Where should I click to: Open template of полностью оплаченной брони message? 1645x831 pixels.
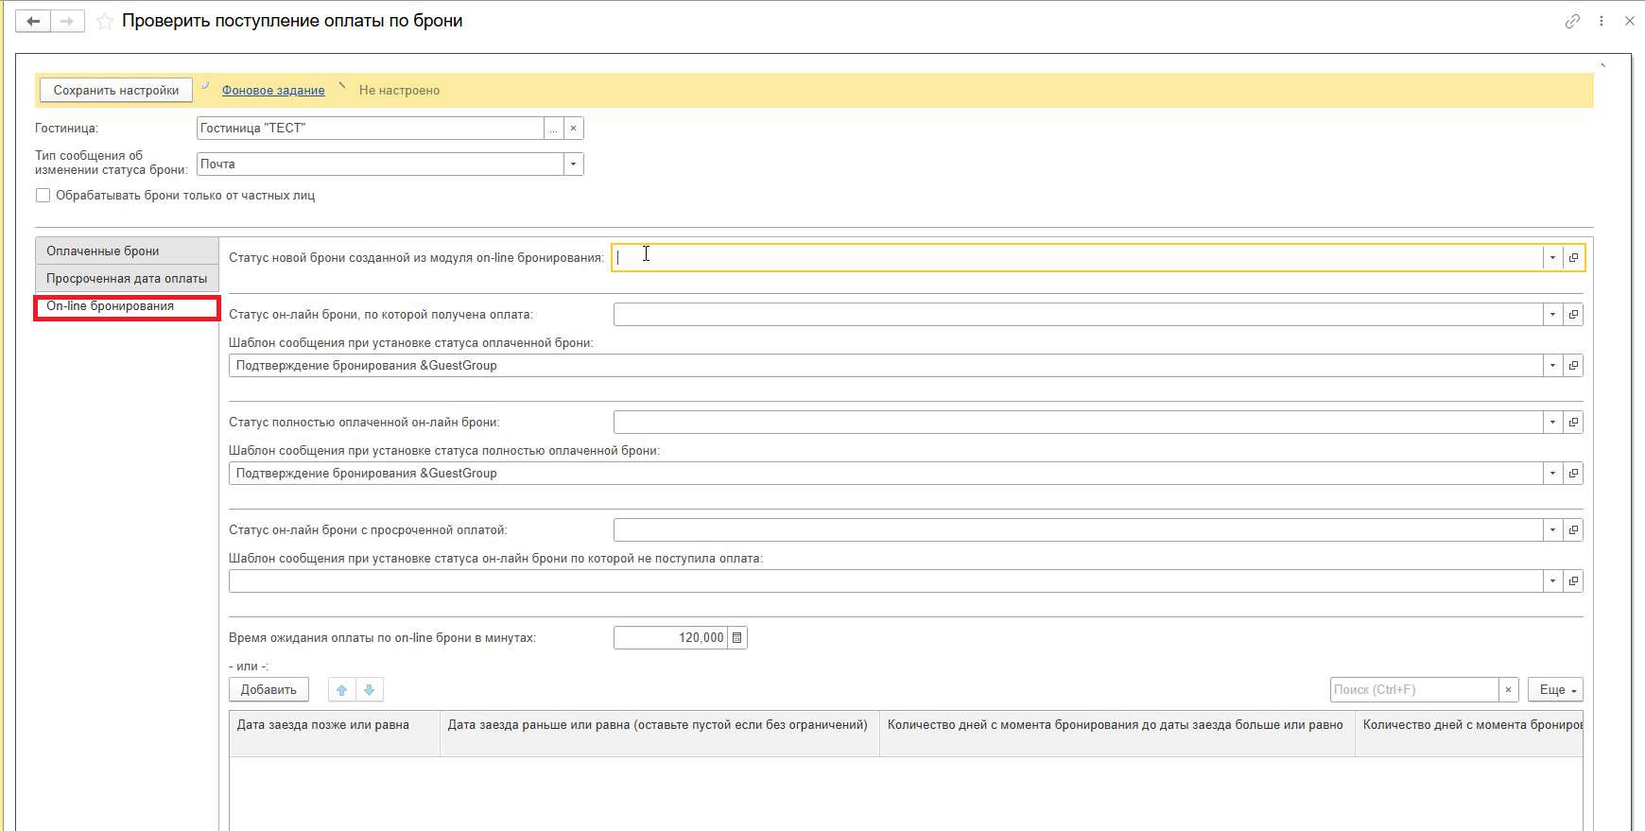[x=1573, y=473]
